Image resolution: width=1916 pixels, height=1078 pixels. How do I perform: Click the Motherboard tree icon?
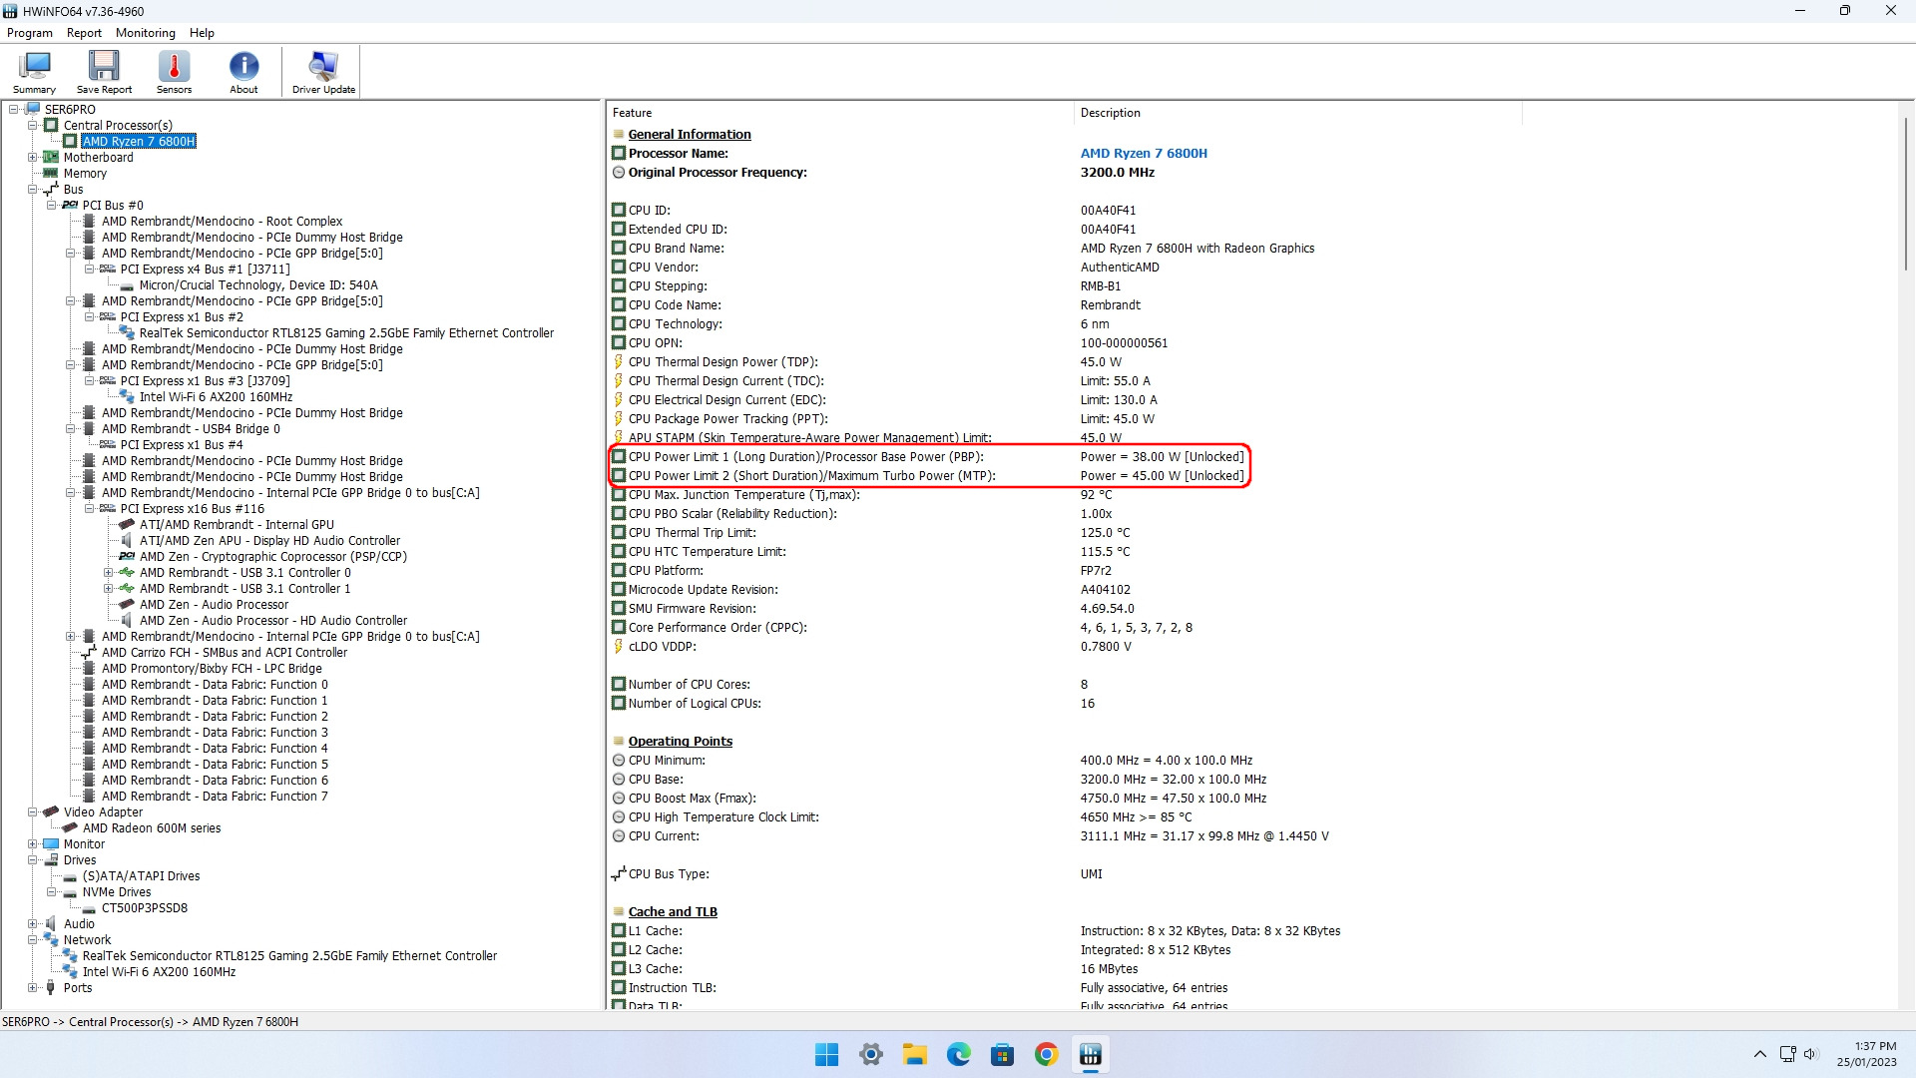click(51, 158)
